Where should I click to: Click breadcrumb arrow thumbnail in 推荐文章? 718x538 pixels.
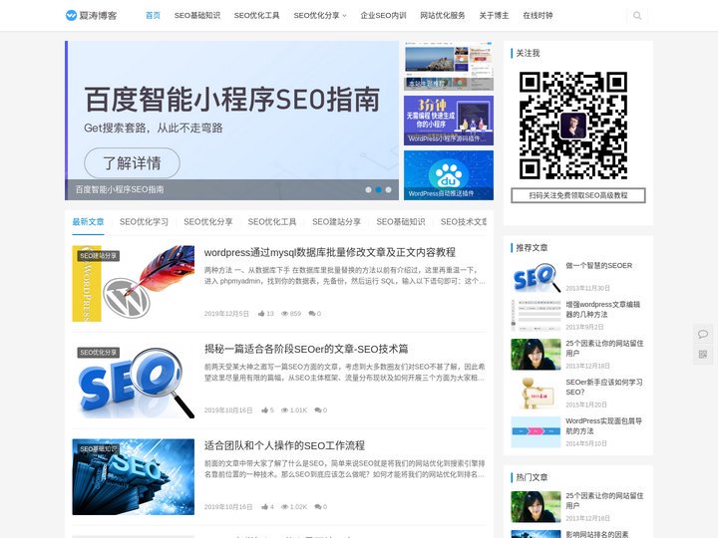(536, 431)
